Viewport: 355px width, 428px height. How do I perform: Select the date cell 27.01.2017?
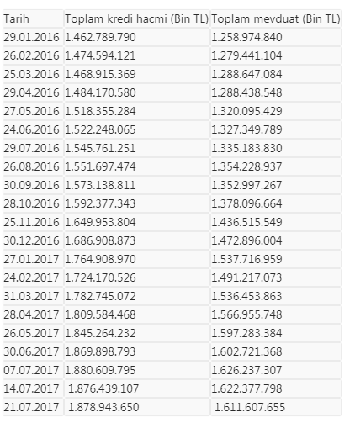(x=33, y=259)
